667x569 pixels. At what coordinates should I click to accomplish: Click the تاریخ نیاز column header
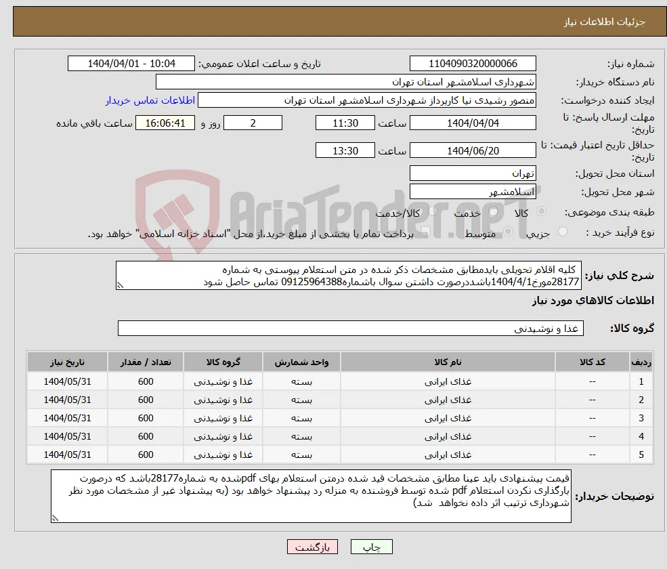(67, 362)
